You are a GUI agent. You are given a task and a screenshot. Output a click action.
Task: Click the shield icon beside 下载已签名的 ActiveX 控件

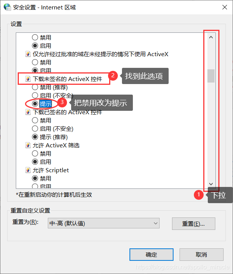tap(28, 112)
